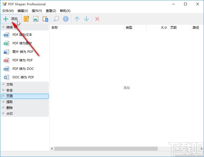
Task: Click the add image toolbar icon
Action: point(36,19)
